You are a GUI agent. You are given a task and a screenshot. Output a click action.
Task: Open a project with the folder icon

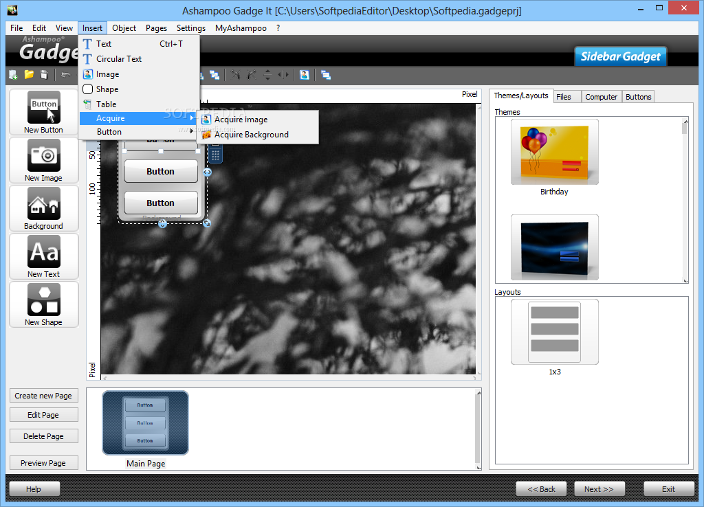pos(29,75)
